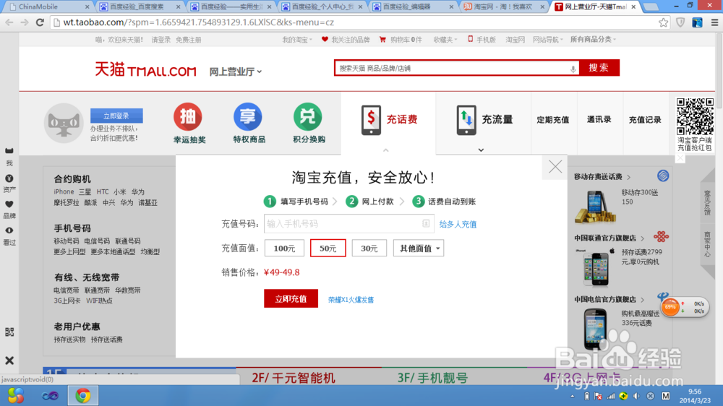Switch to the 百度经验_编辑器 browser tab

pos(412,7)
